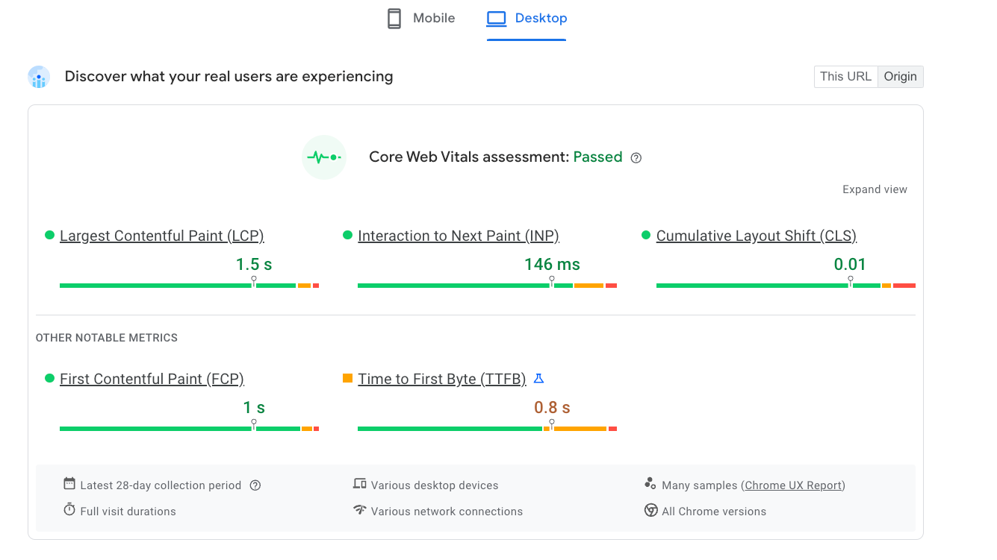Click Discover what your real users are experiencing
997x560 pixels.
pyautogui.click(x=229, y=77)
